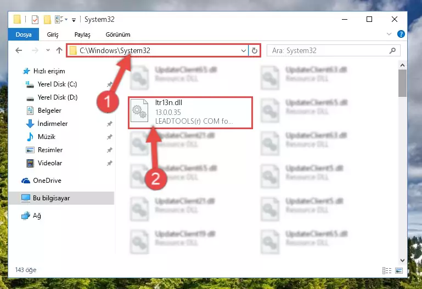Click the address bar path C:\Windows\System32
This screenshot has width=422, height=289.
click(x=115, y=50)
